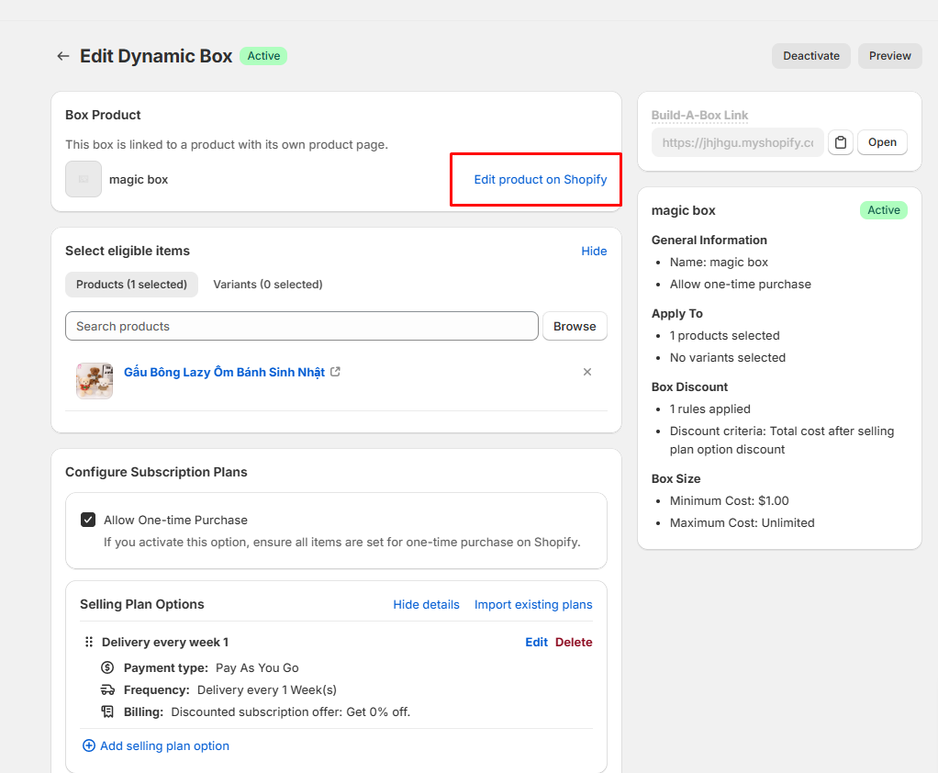938x773 pixels.
Task: Focus the Search products field
Action: 301,326
